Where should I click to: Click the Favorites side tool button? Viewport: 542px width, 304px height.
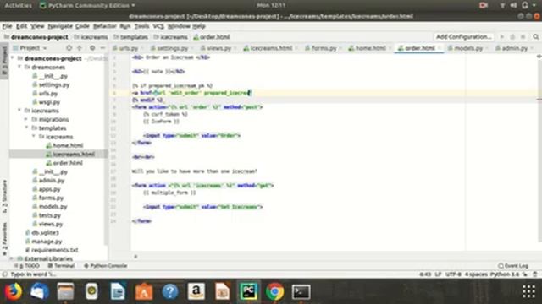pos(4,238)
